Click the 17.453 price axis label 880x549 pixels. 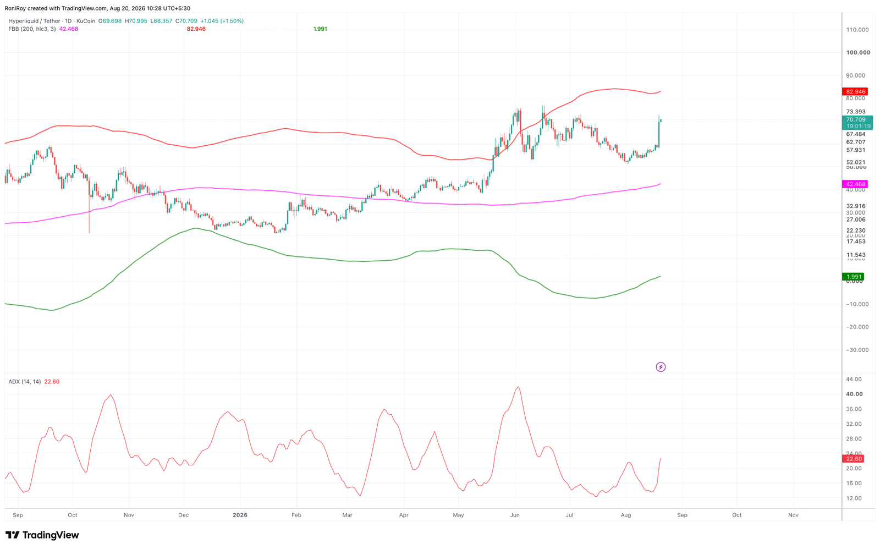click(x=856, y=241)
